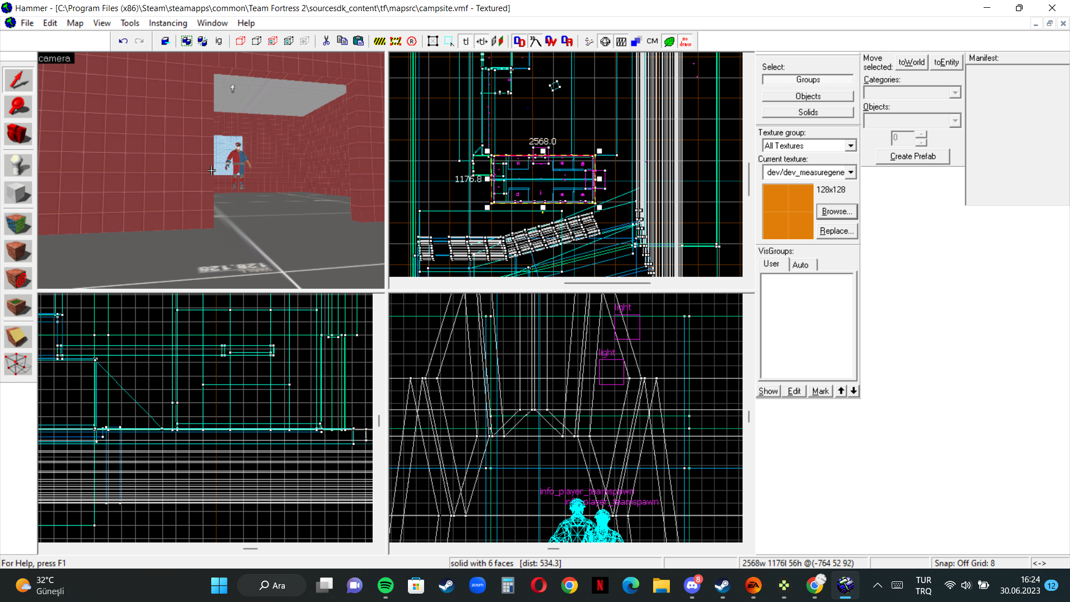1070x602 pixels.
Task: Toggle auto-selection dashed box icon
Action: [x=449, y=41]
